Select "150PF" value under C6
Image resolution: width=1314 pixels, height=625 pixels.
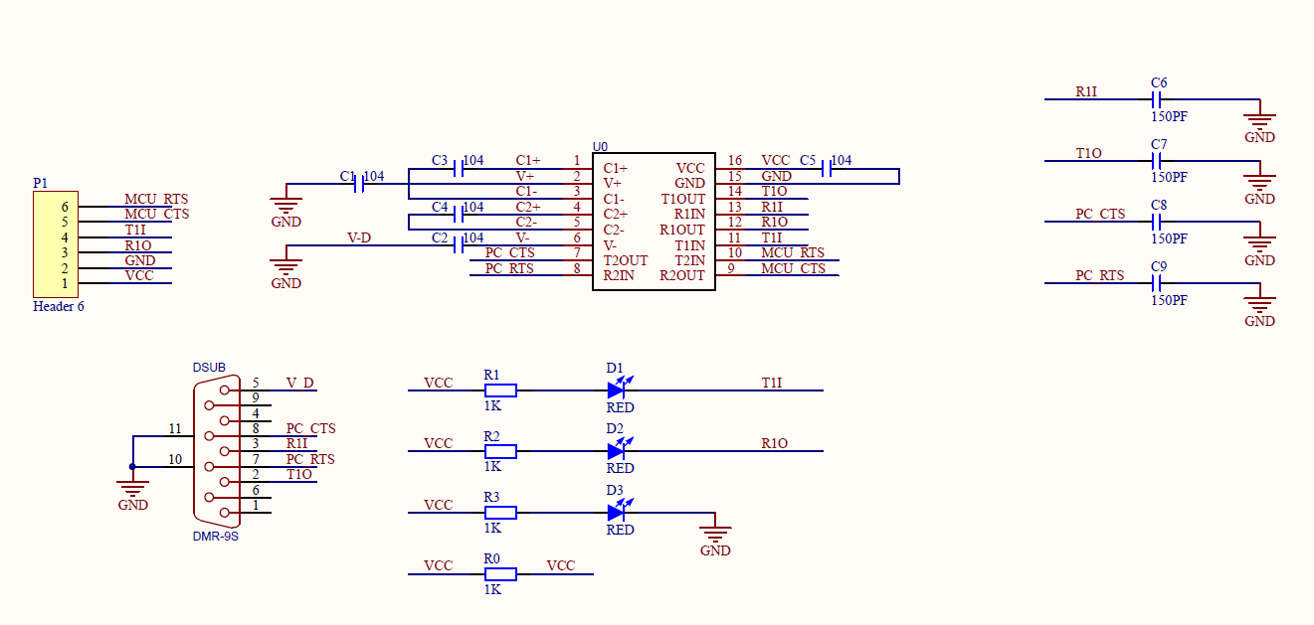pyautogui.click(x=1169, y=116)
